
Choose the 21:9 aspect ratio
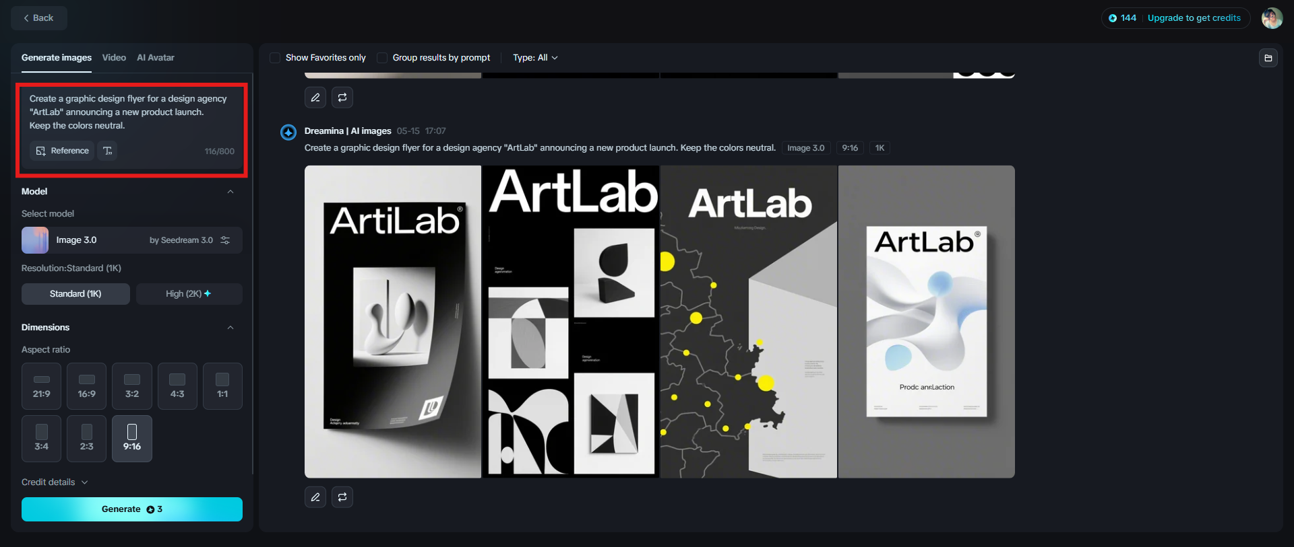[x=42, y=386]
